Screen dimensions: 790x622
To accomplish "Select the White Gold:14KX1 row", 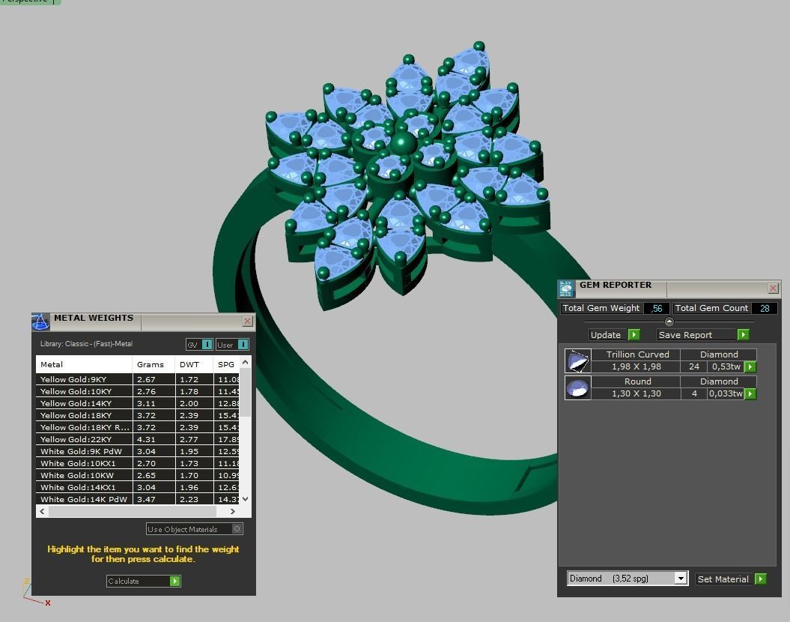I will pyautogui.click(x=138, y=487).
